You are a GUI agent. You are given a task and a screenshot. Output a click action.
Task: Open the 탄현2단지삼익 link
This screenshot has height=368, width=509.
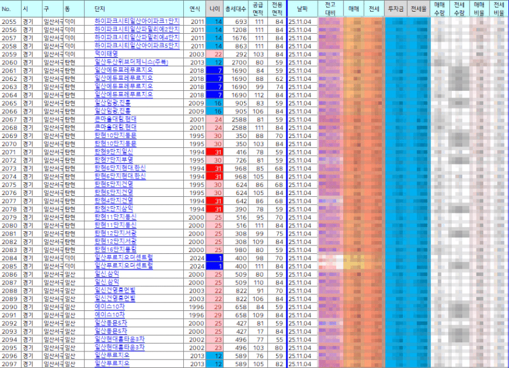tap(114, 209)
